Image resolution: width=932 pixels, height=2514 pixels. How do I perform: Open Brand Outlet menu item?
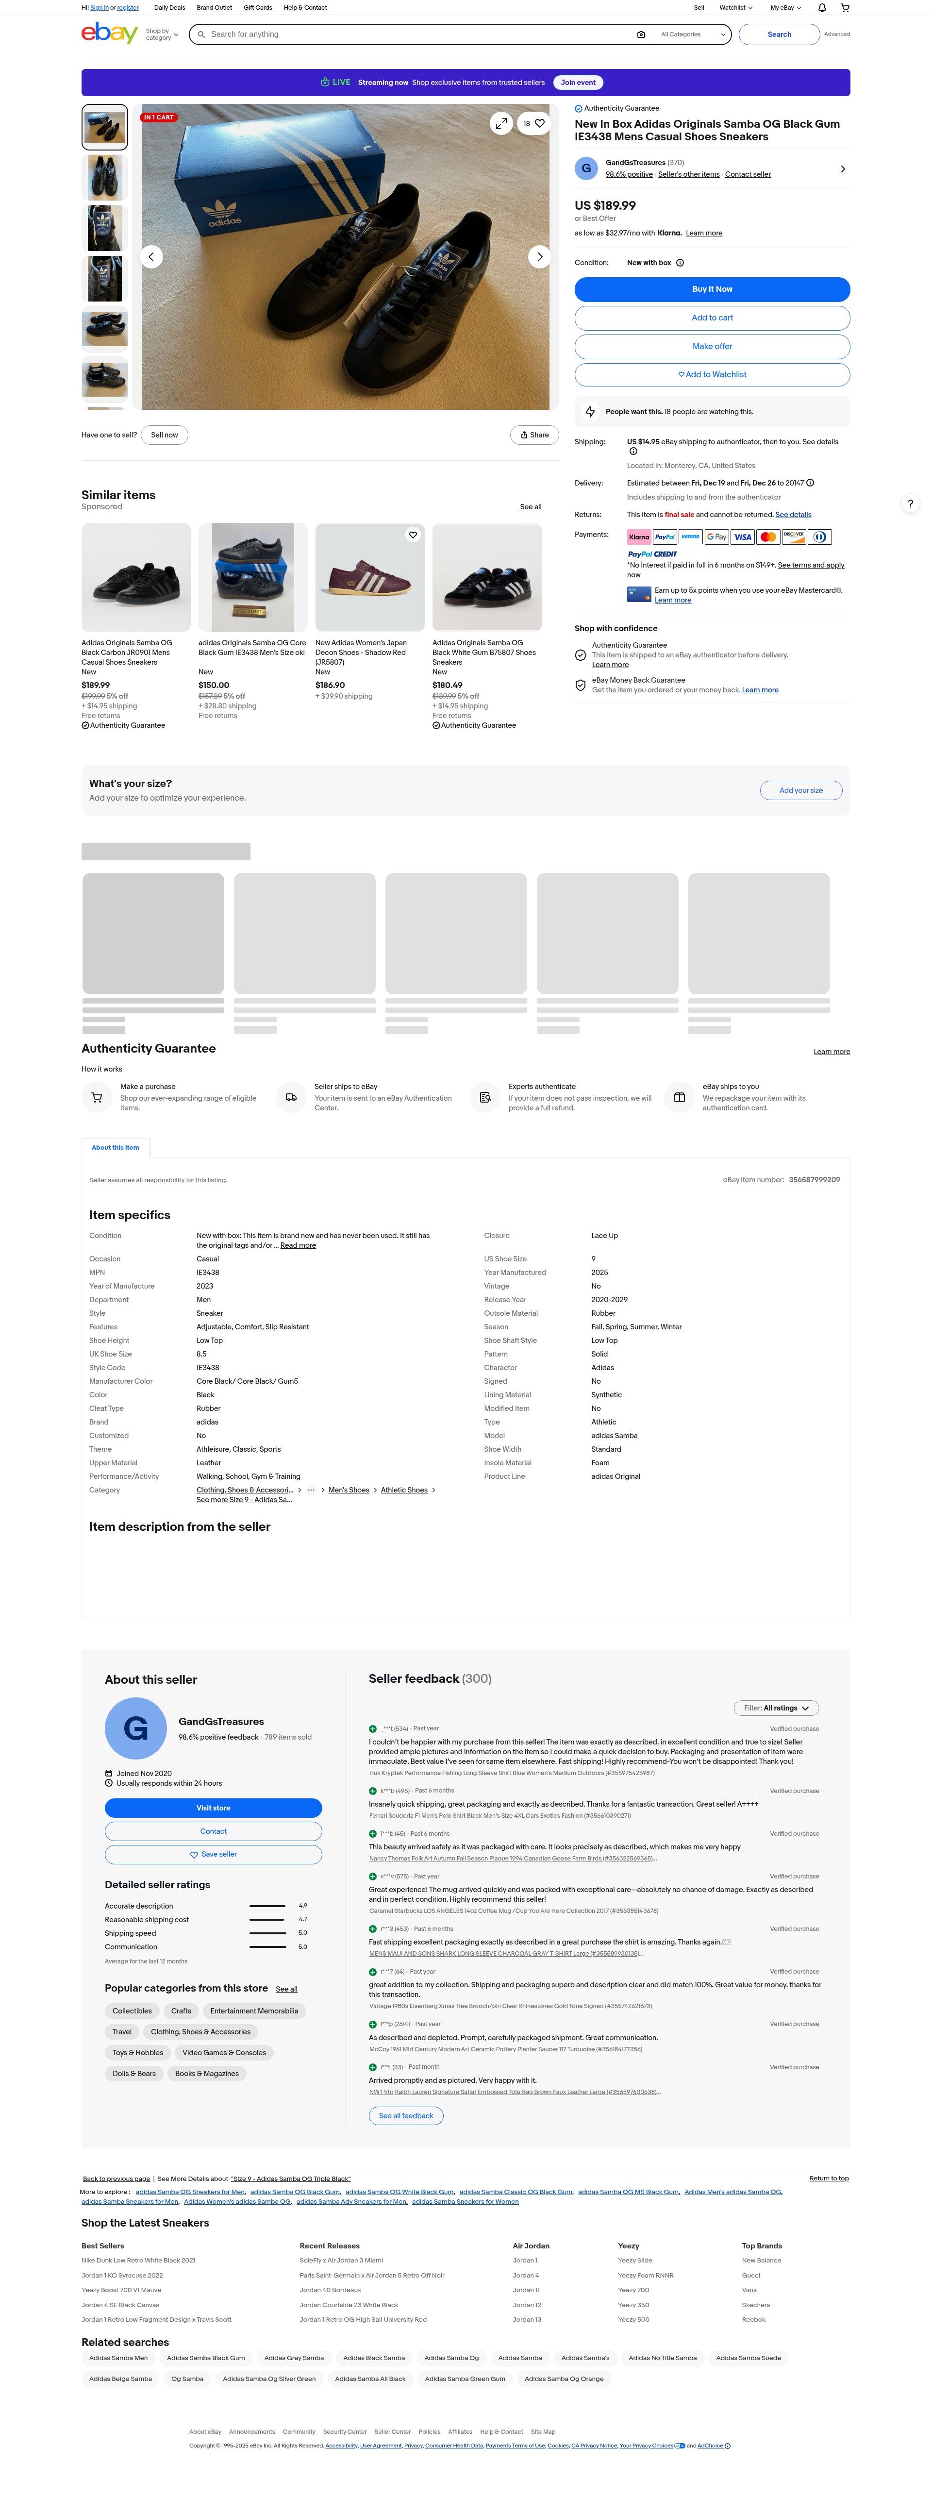click(x=215, y=8)
